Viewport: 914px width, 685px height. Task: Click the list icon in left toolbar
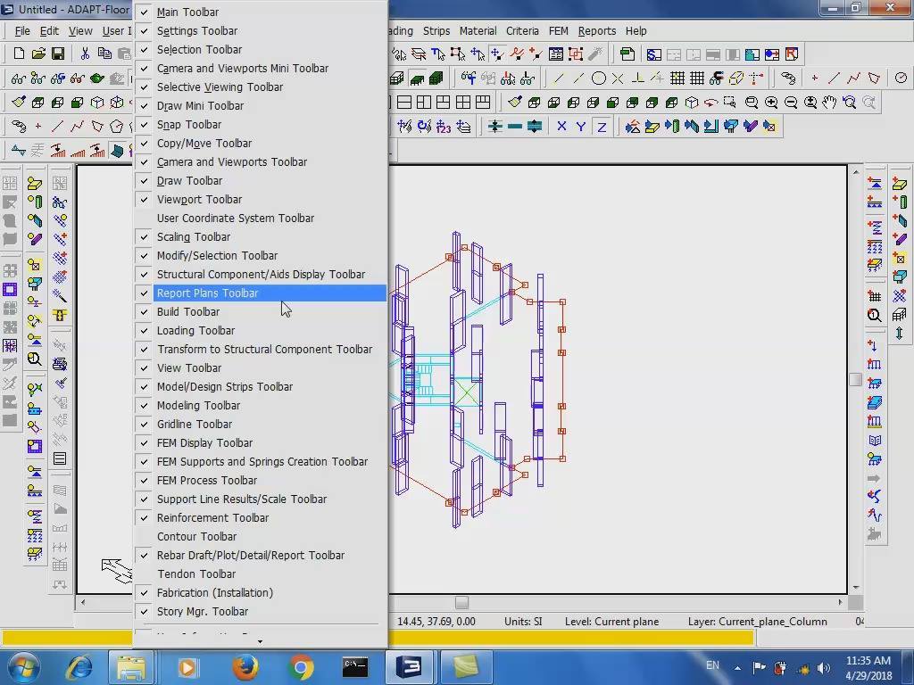point(60,458)
